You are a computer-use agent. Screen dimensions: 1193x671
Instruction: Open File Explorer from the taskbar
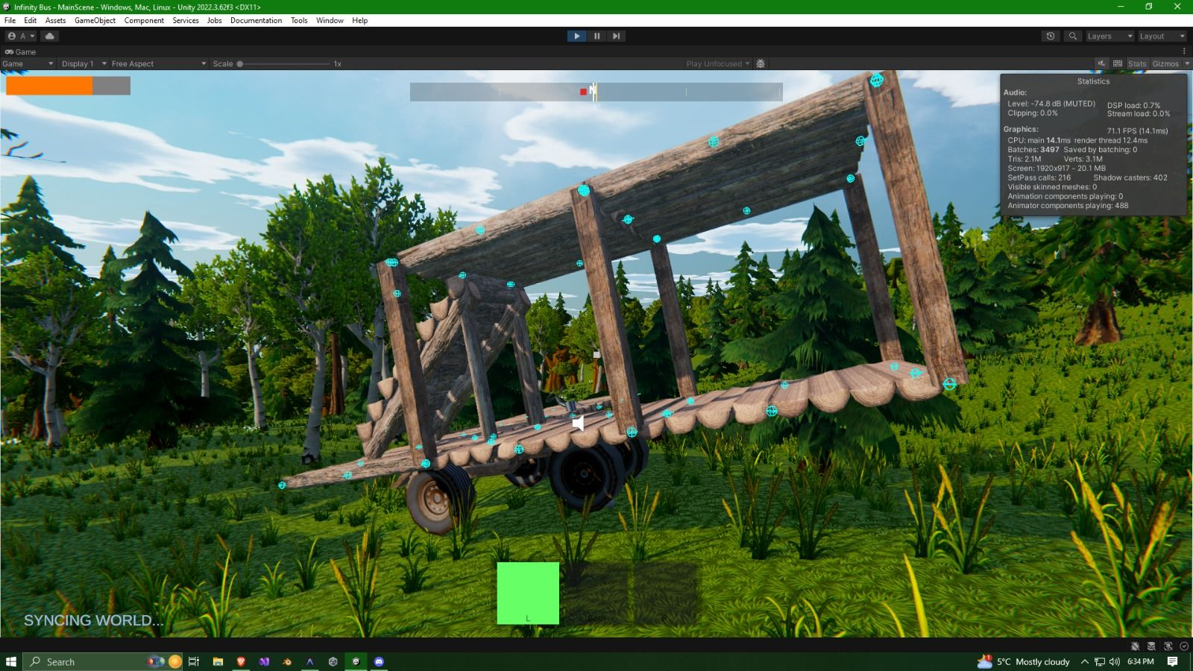tap(218, 661)
